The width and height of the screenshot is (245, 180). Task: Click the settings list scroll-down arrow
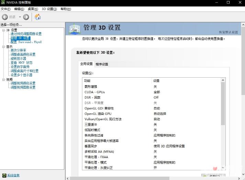point(223,168)
